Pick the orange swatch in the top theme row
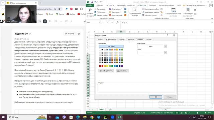 [112, 50]
